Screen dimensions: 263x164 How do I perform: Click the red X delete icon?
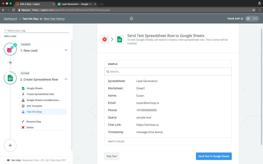(x=23, y=127)
